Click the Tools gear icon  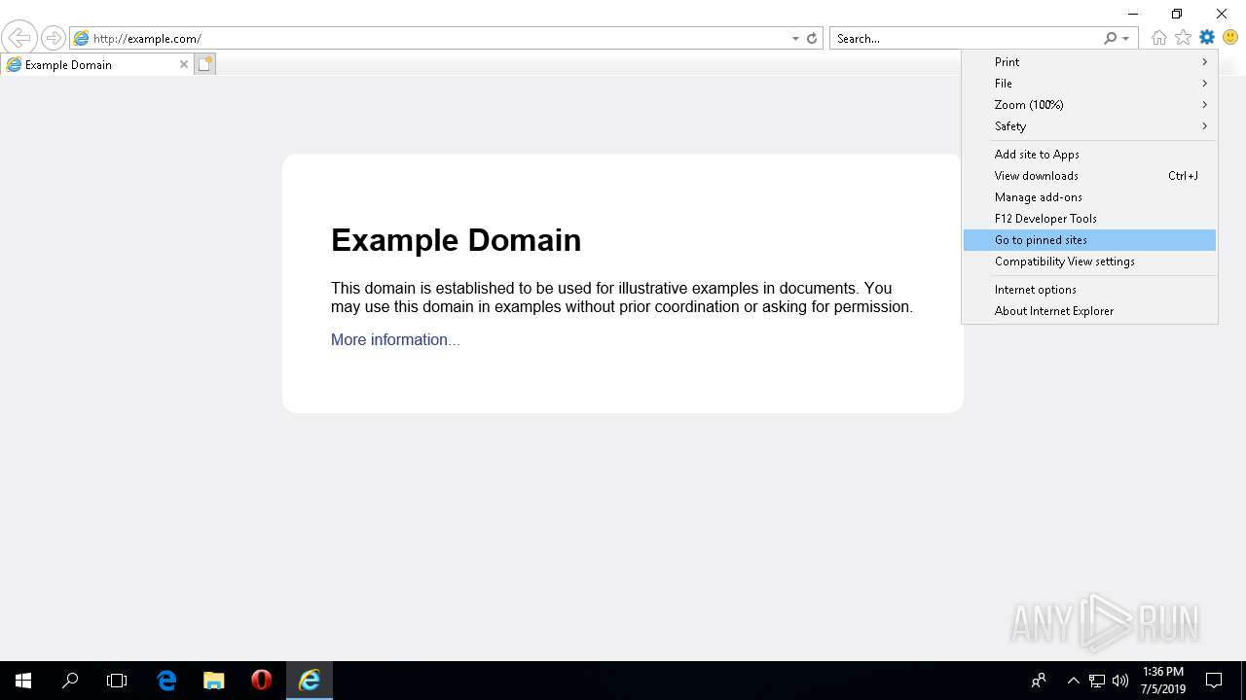pos(1207,38)
